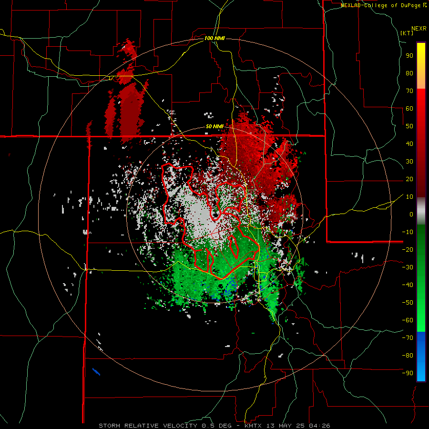Click the 60 value on the velocity scale

pyautogui.click(x=409, y=108)
